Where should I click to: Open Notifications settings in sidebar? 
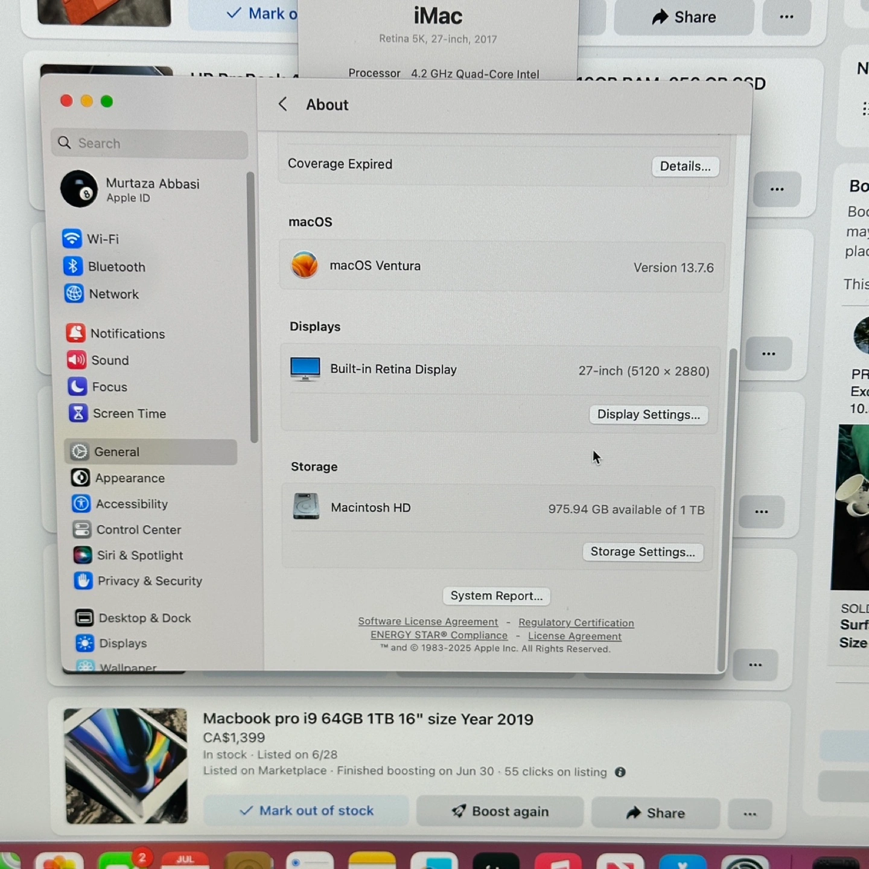coord(116,333)
